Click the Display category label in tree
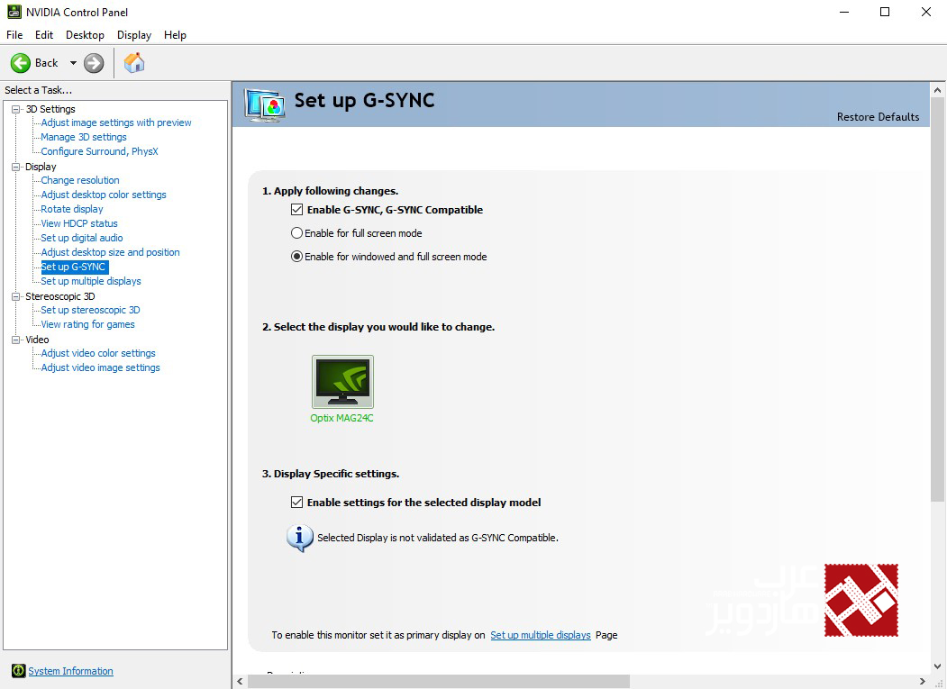 point(41,168)
